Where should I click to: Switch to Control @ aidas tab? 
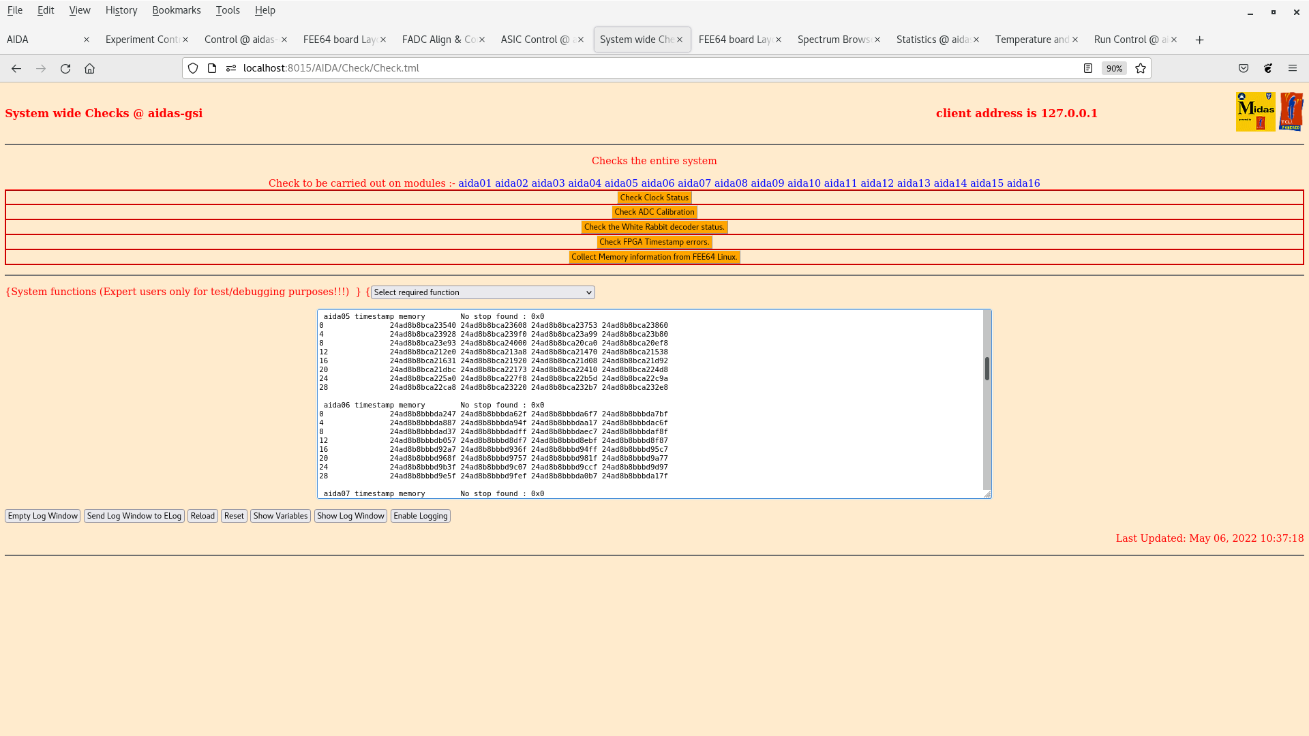[241, 40]
